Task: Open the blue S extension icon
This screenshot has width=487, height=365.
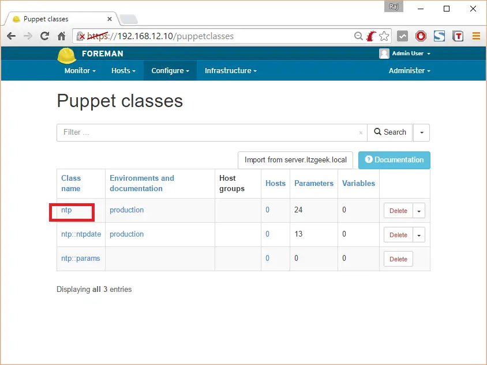Action: pyautogui.click(x=439, y=36)
